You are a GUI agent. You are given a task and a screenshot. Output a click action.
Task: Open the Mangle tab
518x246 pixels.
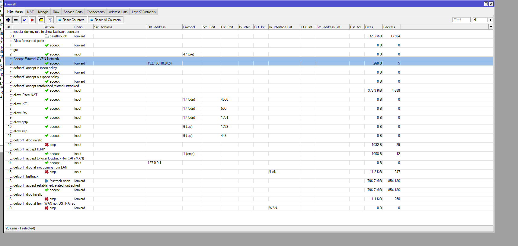click(43, 12)
